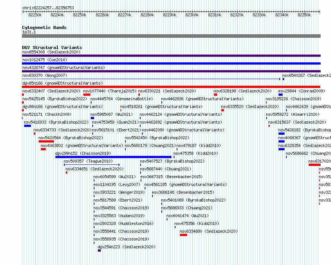This screenshot has width=331, height=265.
Task: Open nsv521171 (Shaikh2009) variant
Action: (x=47, y=114)
